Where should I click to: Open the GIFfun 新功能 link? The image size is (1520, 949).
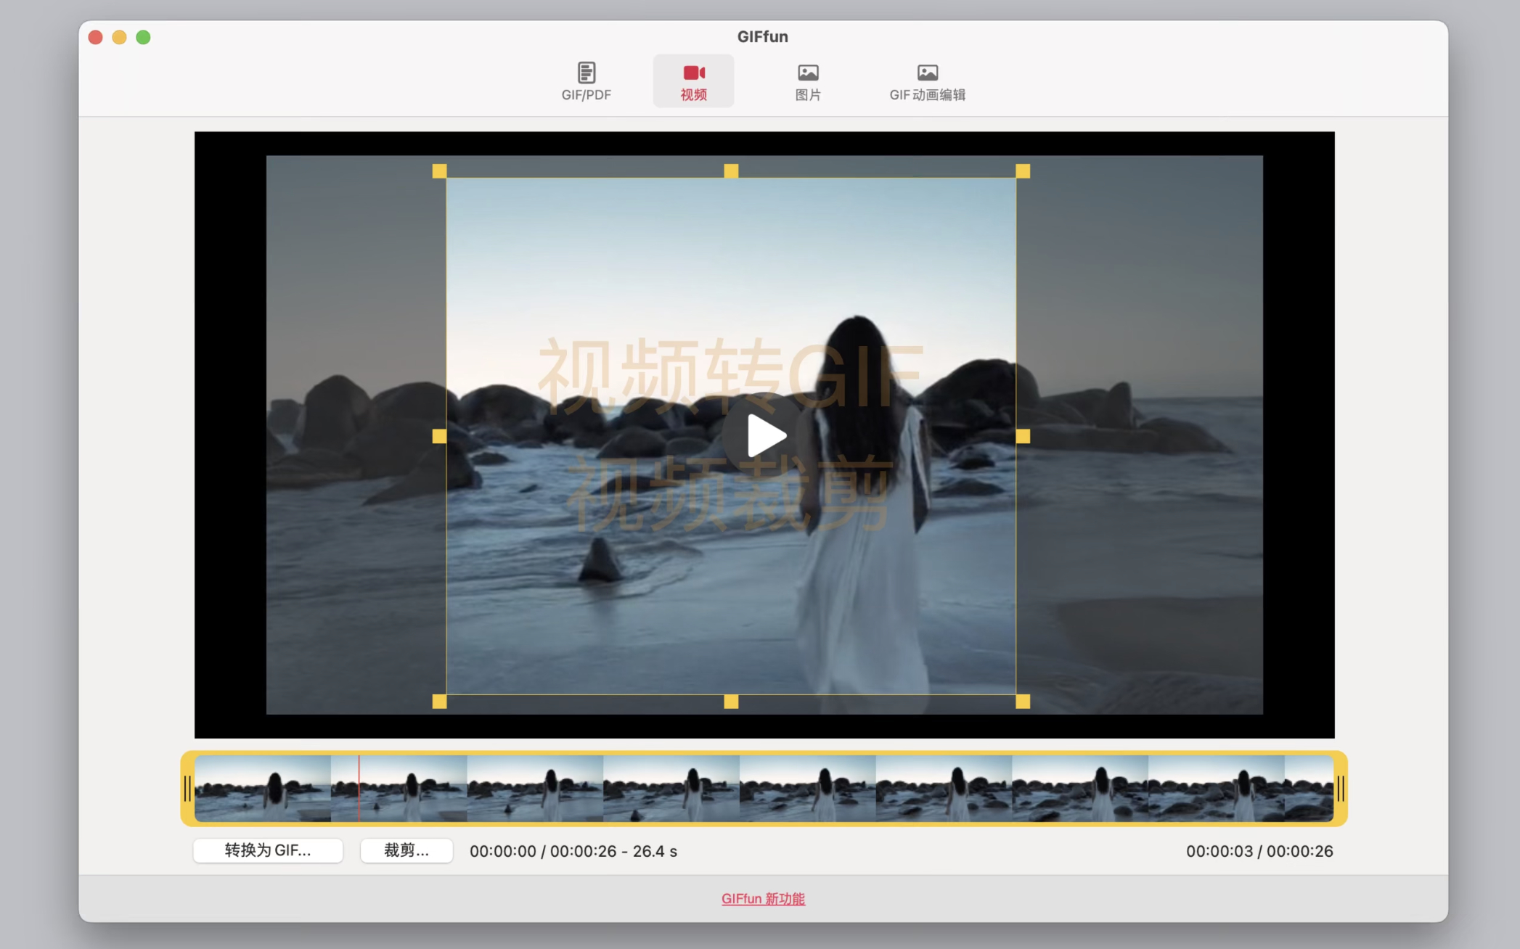click(763, 899)
